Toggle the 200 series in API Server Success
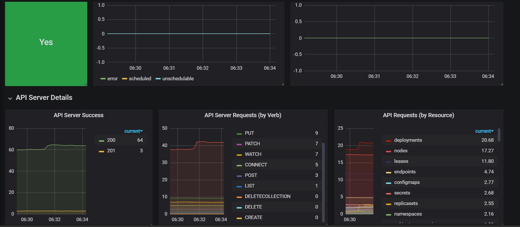520x227 pixels. pos(111,140)
